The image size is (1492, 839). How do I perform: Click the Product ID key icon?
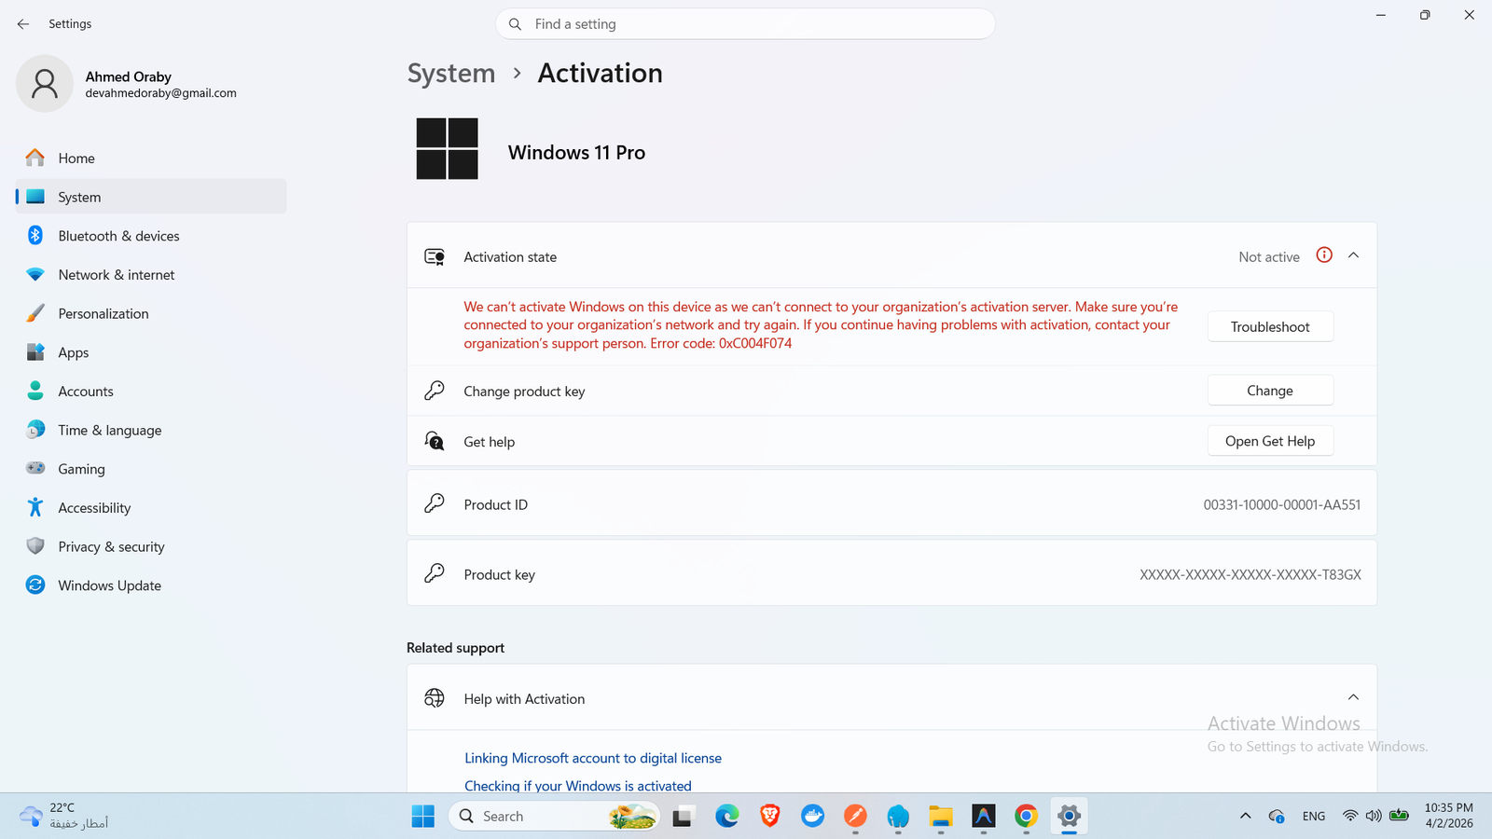click(x=435, y=503)
